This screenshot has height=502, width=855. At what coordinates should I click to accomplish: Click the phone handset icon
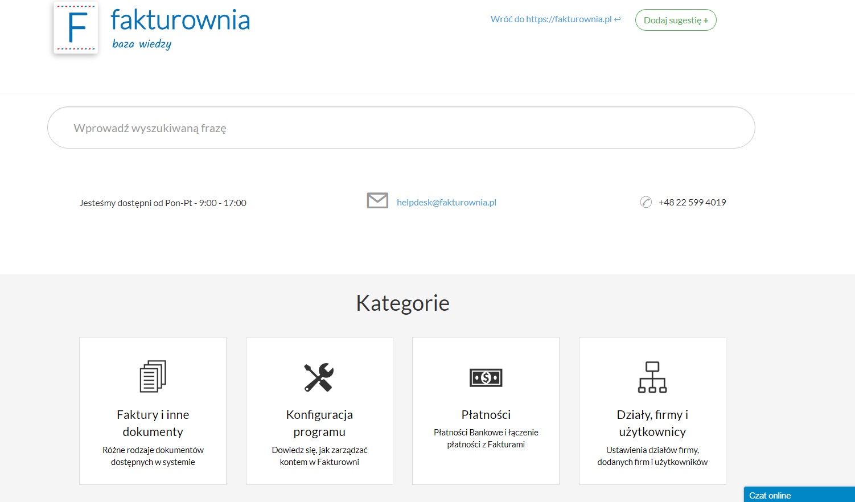pos(646,202)
